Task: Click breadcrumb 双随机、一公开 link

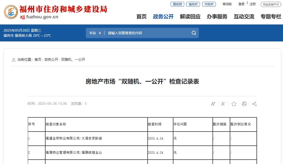Action: 73,60
